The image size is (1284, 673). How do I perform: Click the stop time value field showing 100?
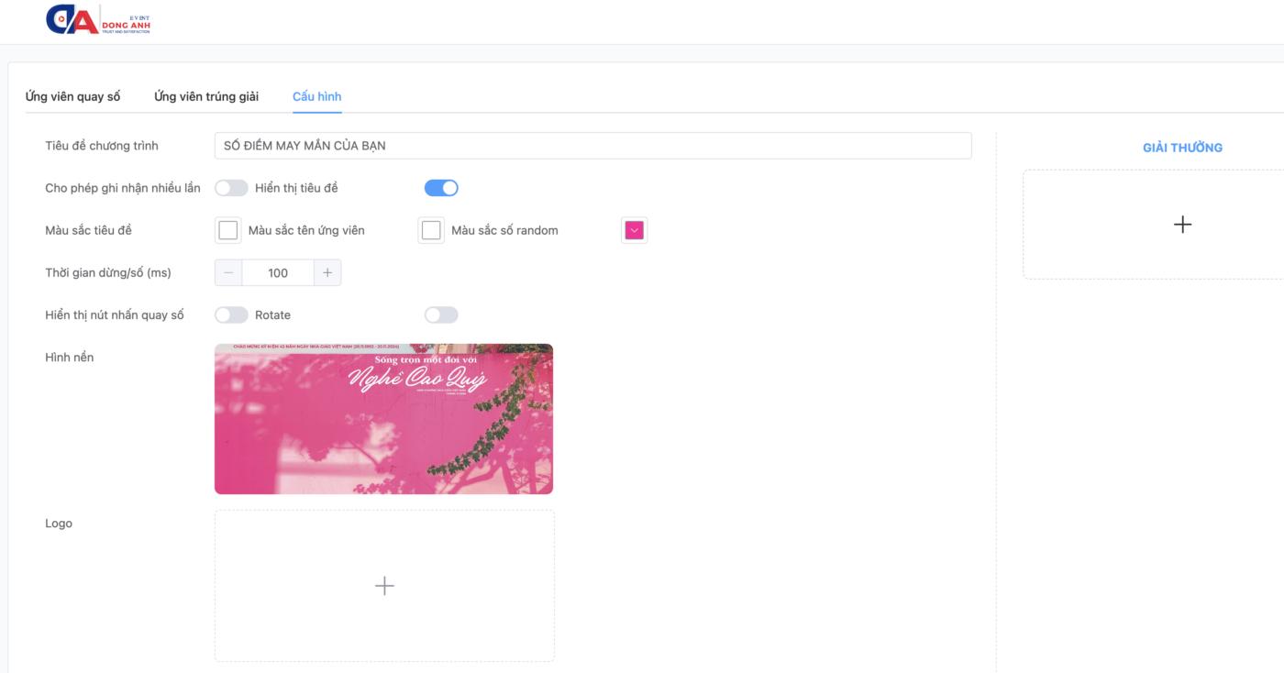278,273
